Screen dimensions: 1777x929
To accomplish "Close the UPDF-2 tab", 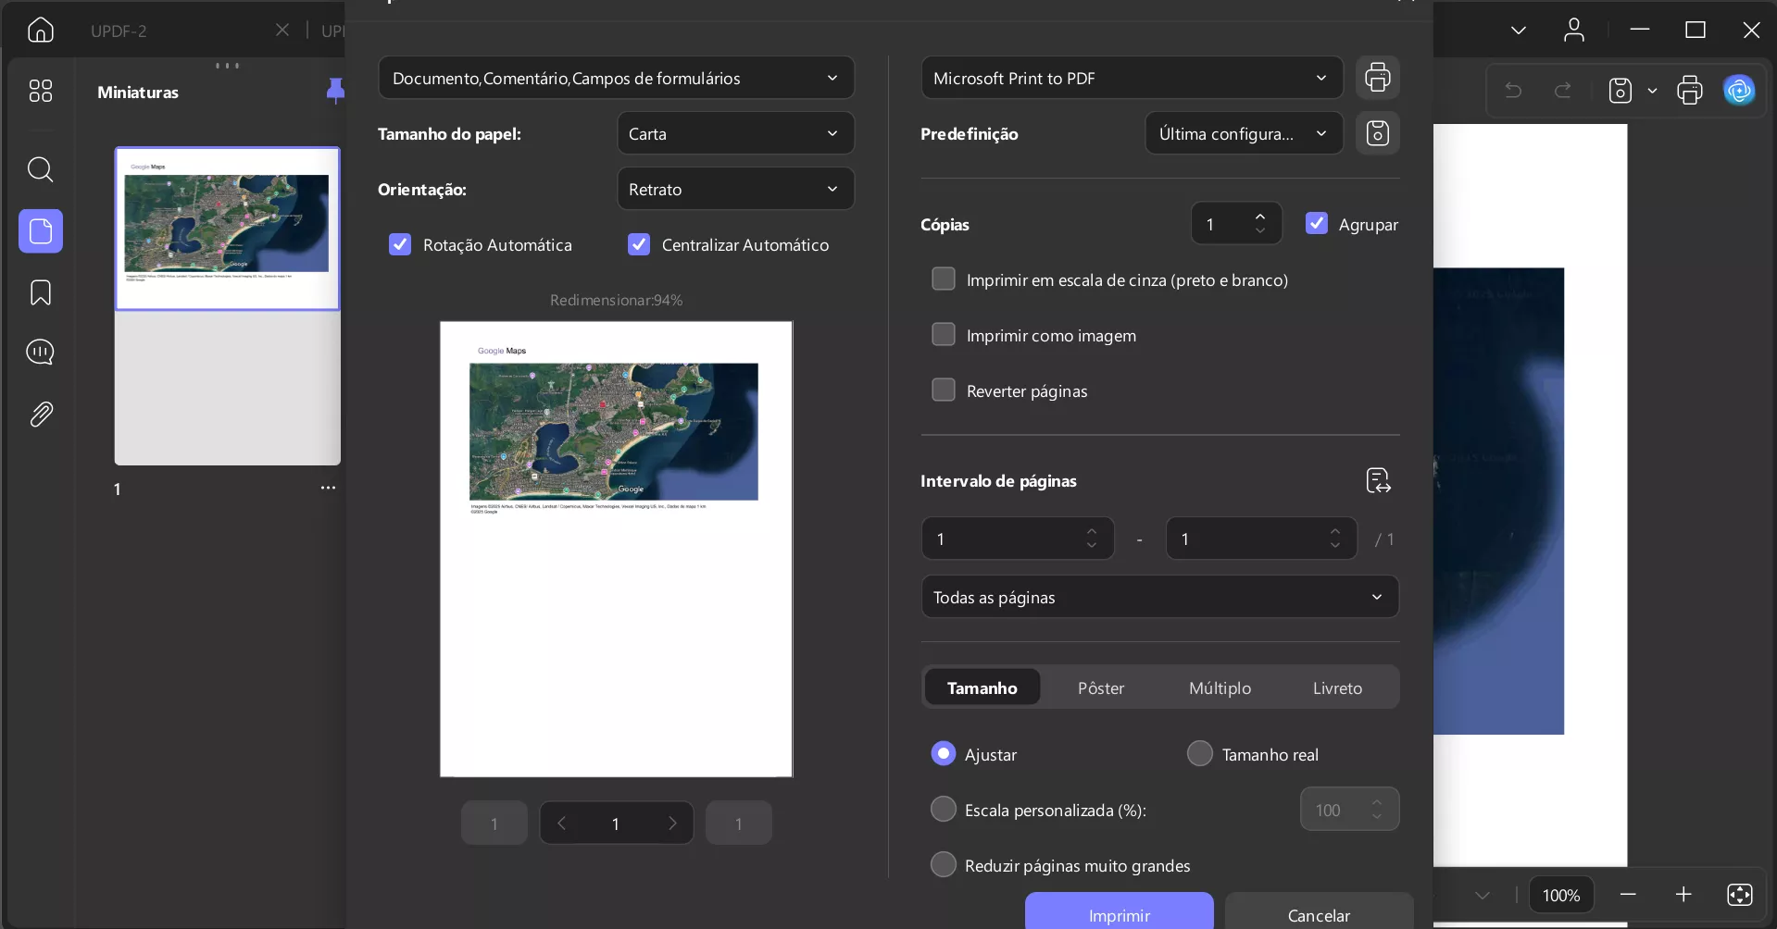I will (282, 30).
